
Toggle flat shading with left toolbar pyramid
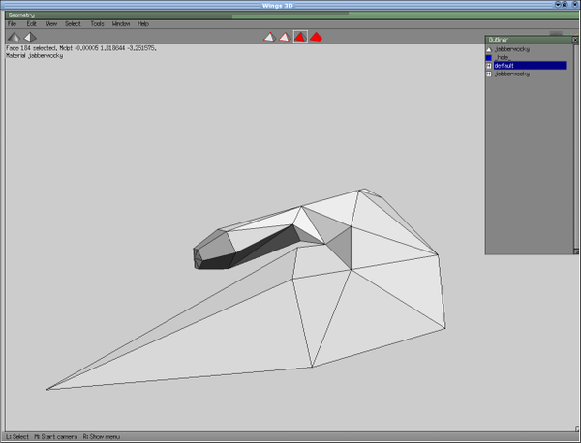coord(14,37)
